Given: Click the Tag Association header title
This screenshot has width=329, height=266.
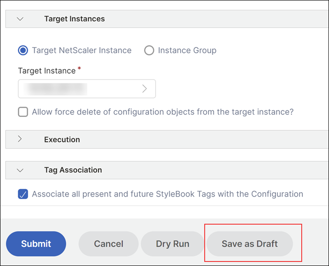Looking at the screenshot, I should pyautogui.click(x=73, y=170).
